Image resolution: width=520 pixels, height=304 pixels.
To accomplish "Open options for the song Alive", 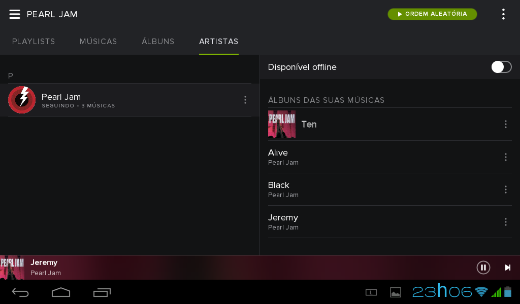I will coord(506,157).
